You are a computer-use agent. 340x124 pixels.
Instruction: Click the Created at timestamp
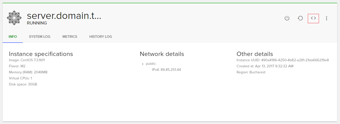[265, 66]
